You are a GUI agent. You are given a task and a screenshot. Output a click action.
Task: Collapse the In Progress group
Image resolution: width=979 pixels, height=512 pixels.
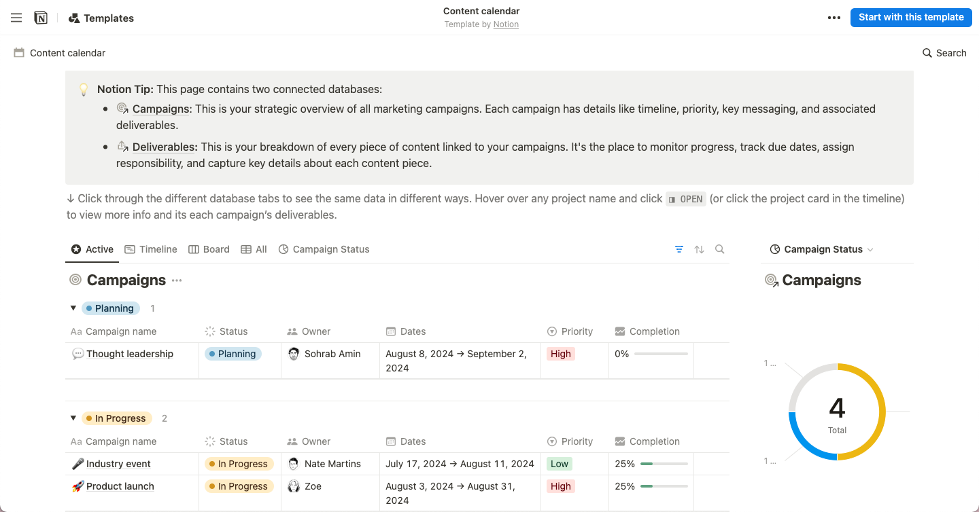tap(73, 418)
